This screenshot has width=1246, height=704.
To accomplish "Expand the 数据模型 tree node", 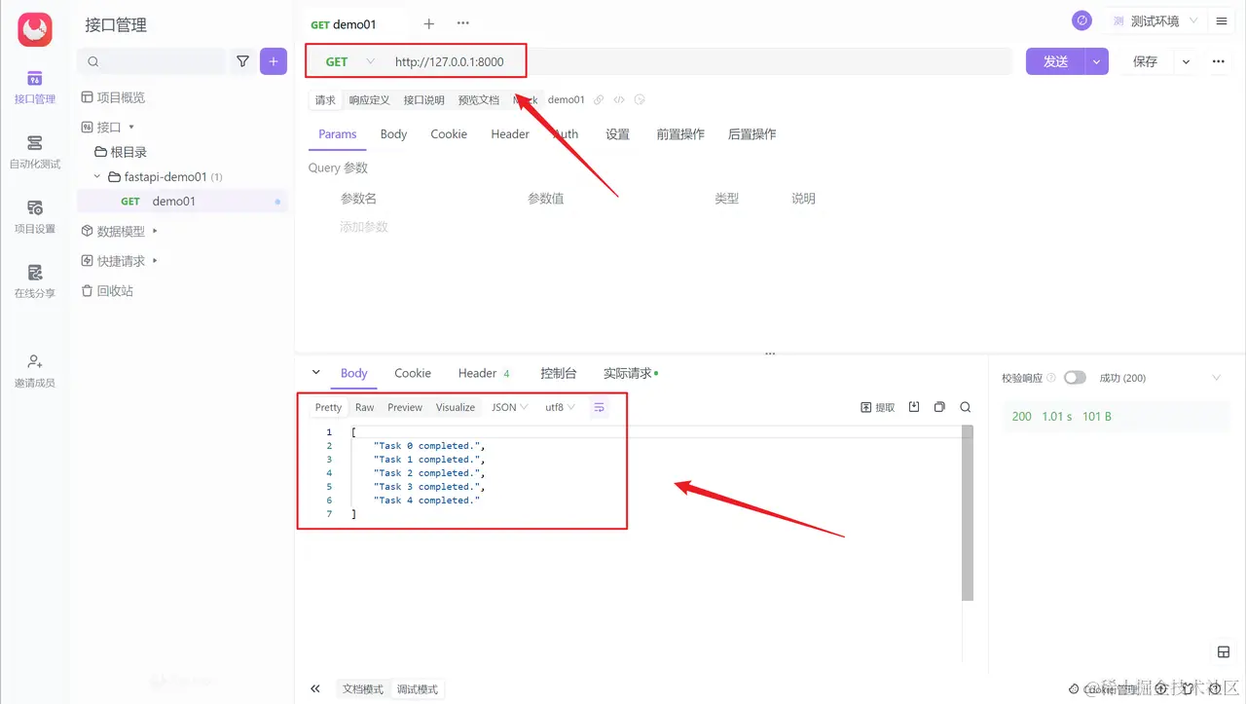I will 156,231.
